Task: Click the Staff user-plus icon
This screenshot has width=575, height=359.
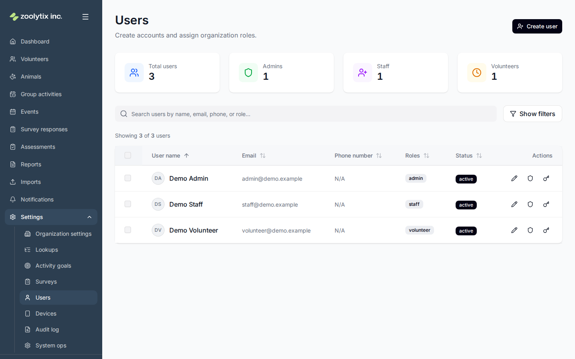Action: coord(363,73)
